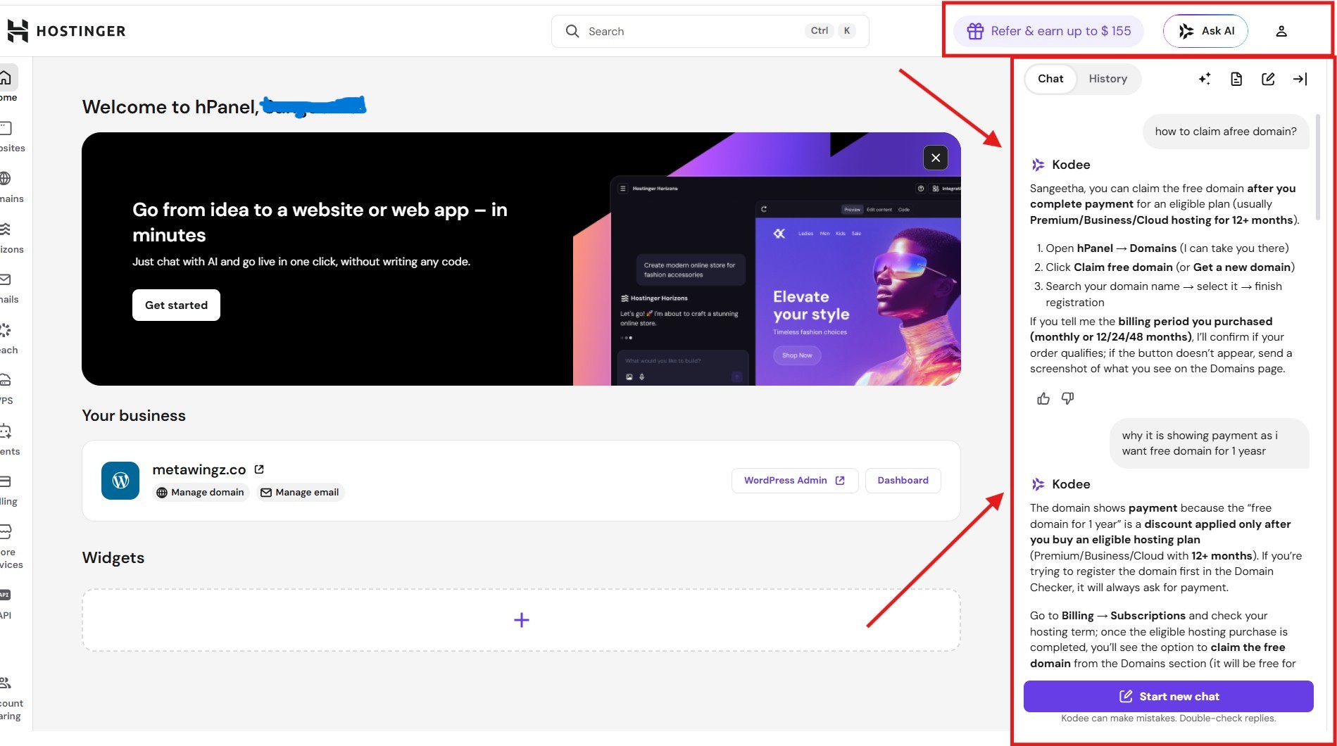The image size is (1337, 746).
Task: Click the Get started button
Action: (176, 305)
